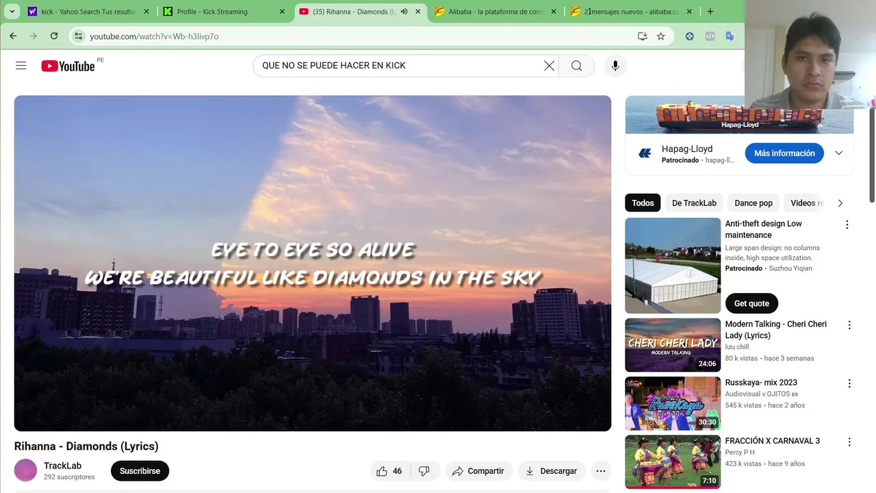
Task: Select the Dance pop filter chip
Action: tap(753, 203)
